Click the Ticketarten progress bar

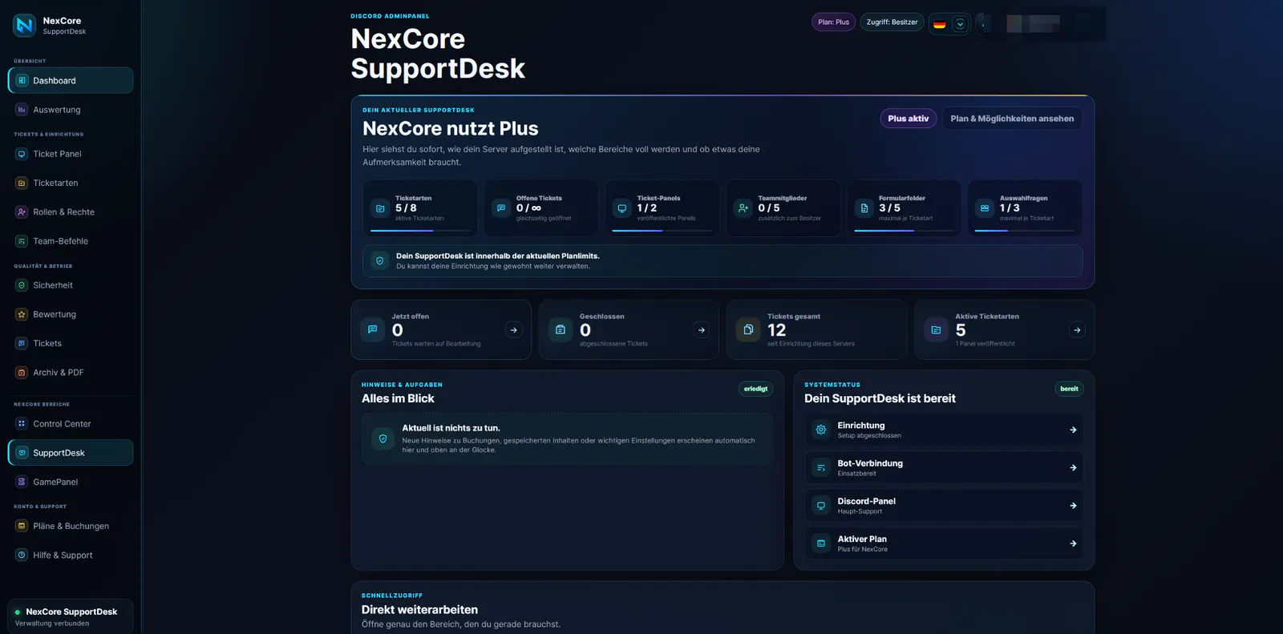tap(420, 231)
